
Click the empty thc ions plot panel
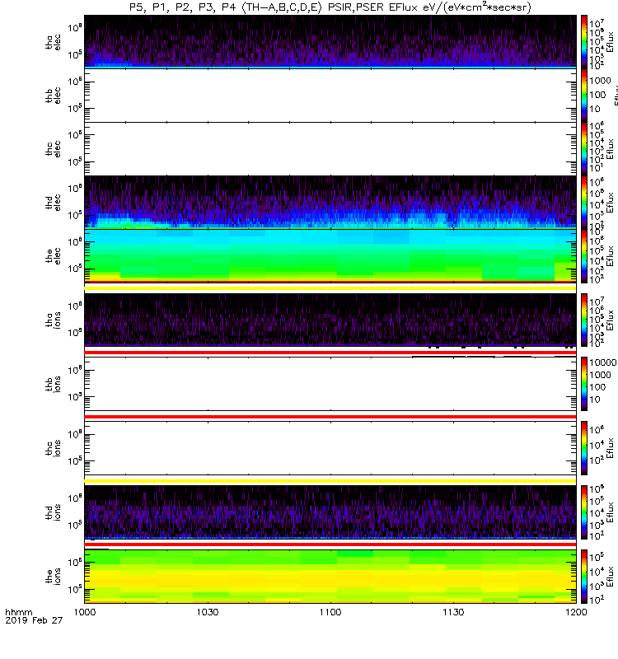pos(330,448)
